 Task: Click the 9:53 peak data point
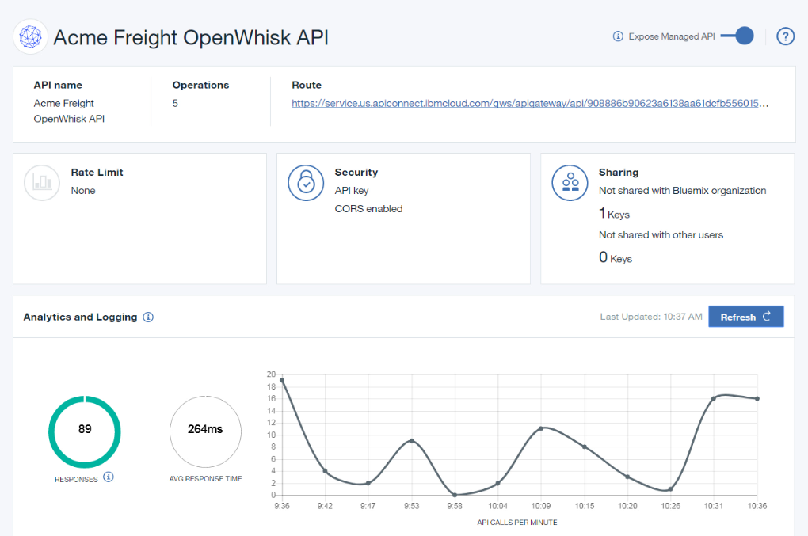click(411, 441)
